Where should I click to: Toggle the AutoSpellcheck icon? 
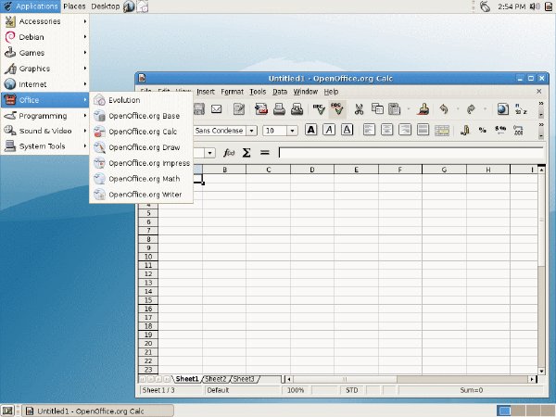point(337,108)
